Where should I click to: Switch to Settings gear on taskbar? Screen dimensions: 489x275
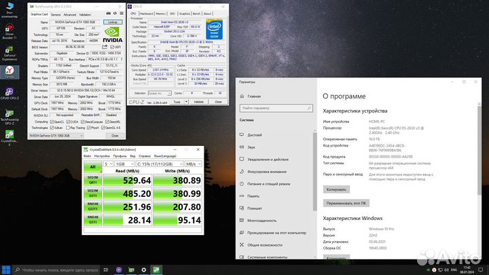tap(144, 270)
